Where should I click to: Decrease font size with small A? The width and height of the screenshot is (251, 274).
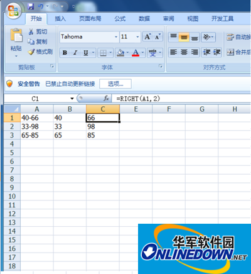(158, 37)
